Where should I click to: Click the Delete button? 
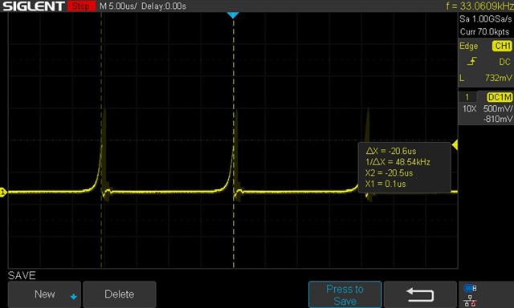click(120, 294)
